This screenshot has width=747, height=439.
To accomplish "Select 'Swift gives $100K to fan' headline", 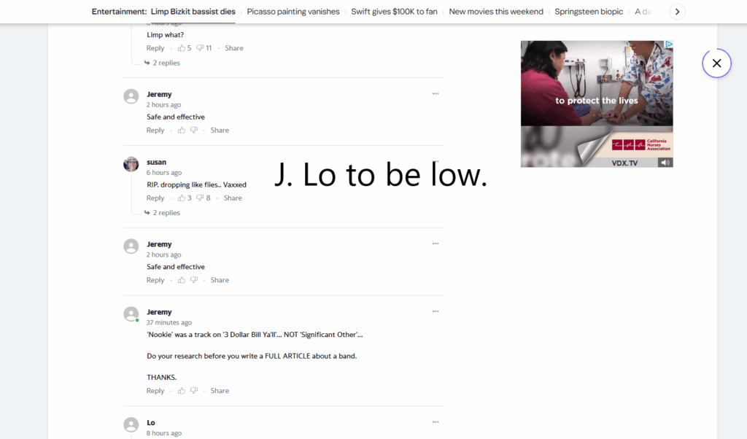I will pos(394,12).
